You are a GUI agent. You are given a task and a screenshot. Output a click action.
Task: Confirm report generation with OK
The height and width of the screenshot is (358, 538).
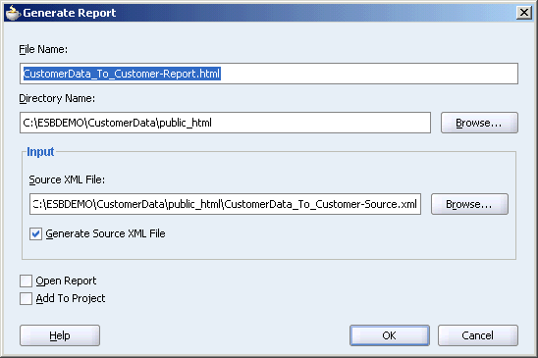click(390, 335)
